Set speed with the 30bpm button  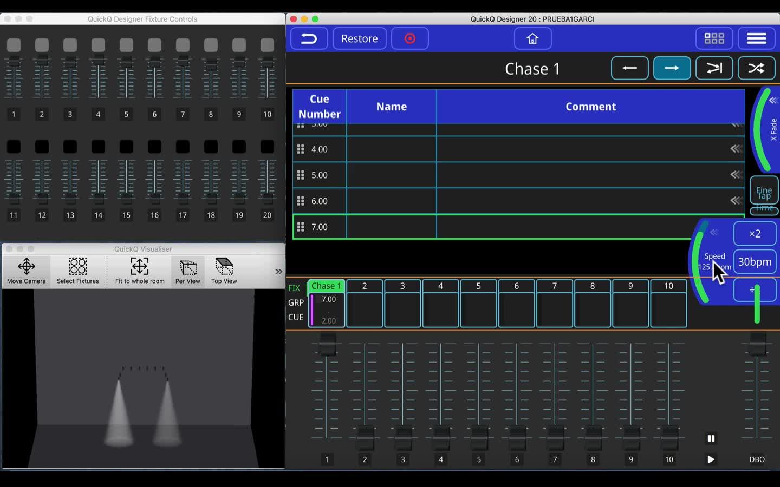(755, 262)
